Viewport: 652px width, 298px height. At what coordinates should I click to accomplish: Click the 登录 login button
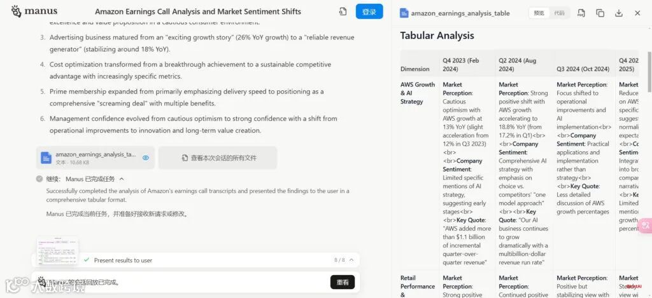tap(369, 11)
